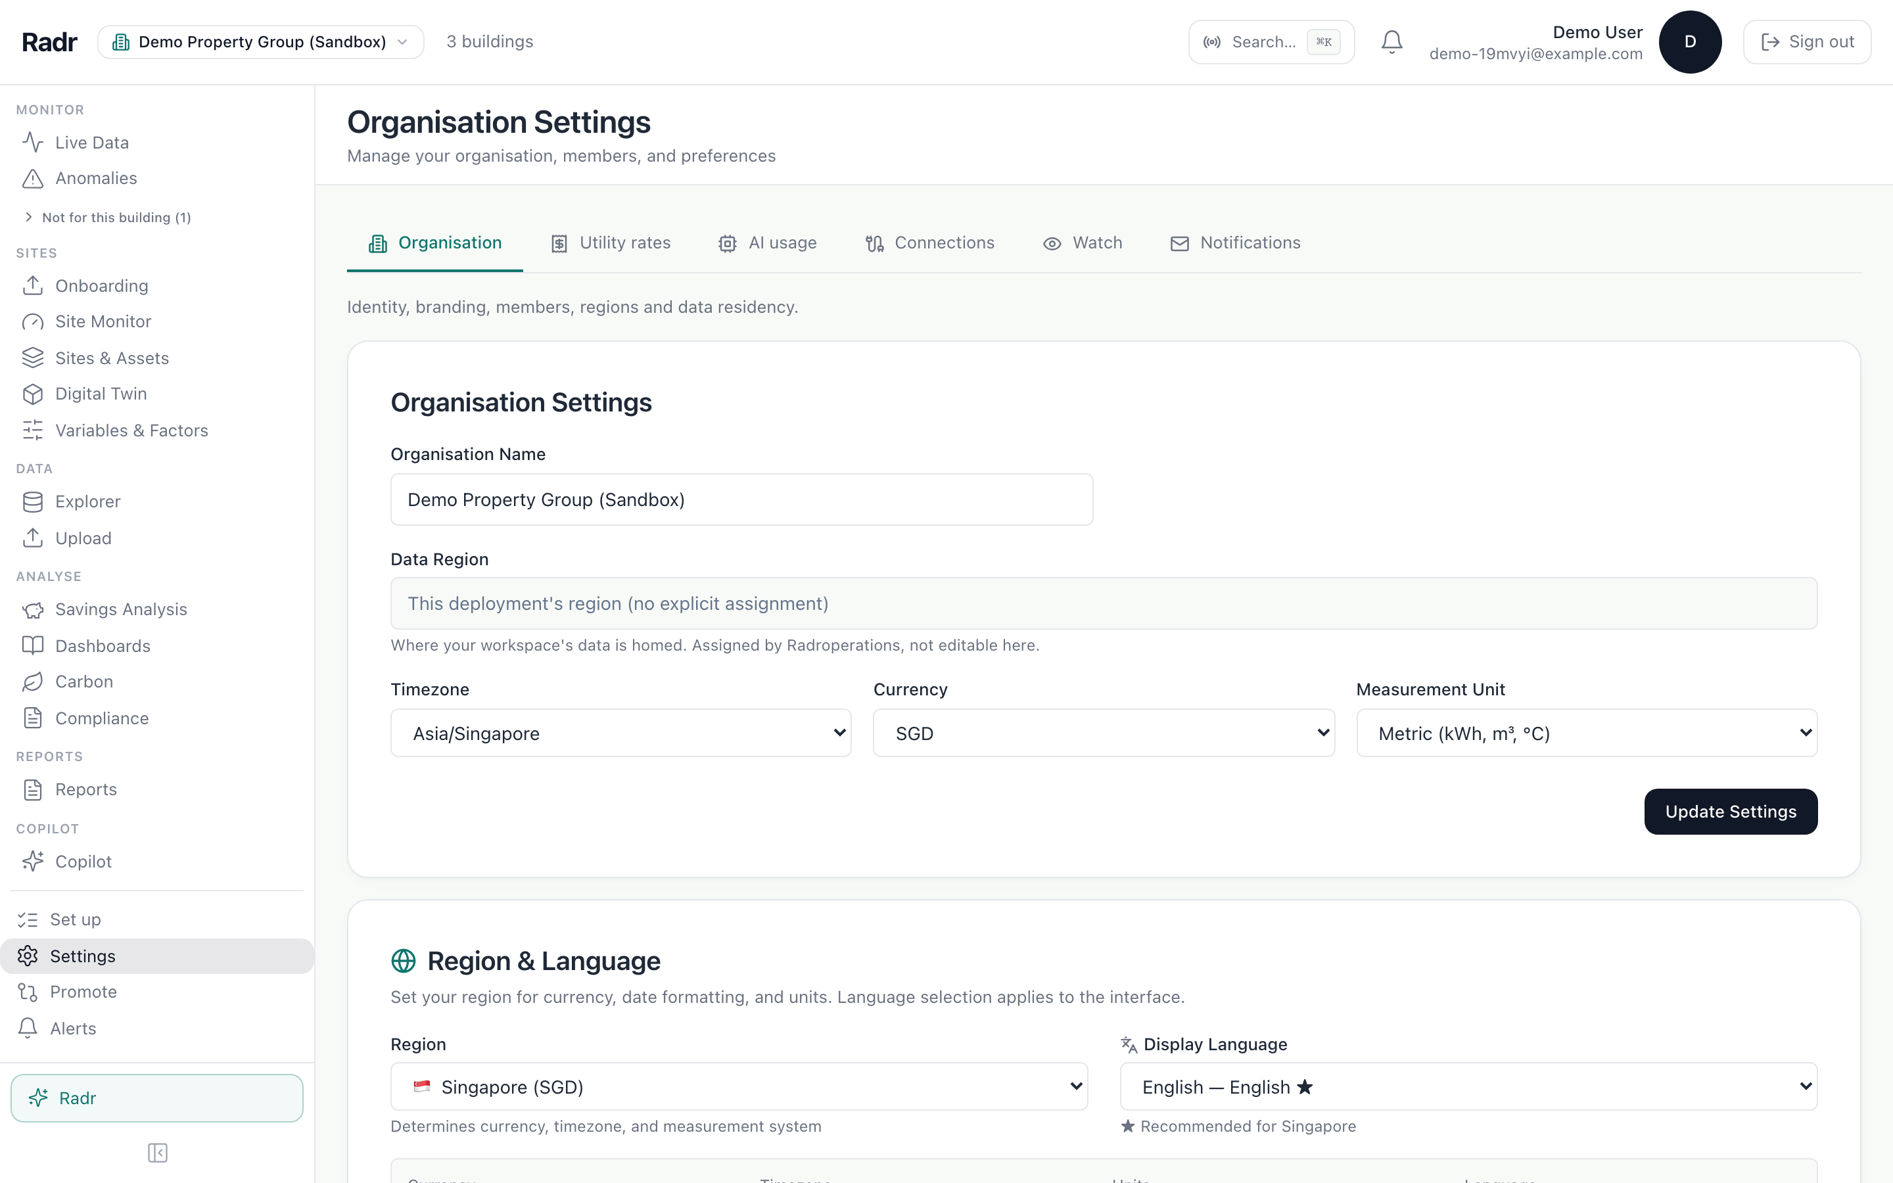
Task: Click the notifications bell icon
Action: pyautogui.click(x=1391, y=41)
